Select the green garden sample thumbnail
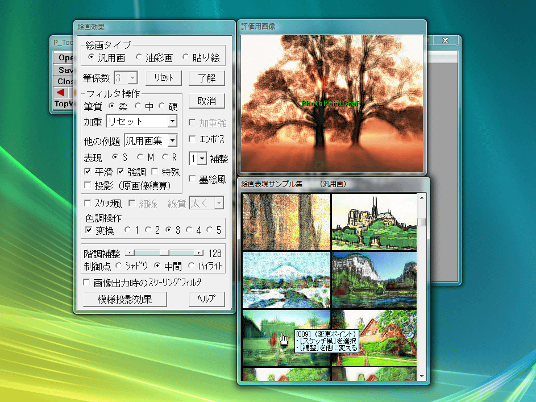536x402 pixels. coord(286,338)
